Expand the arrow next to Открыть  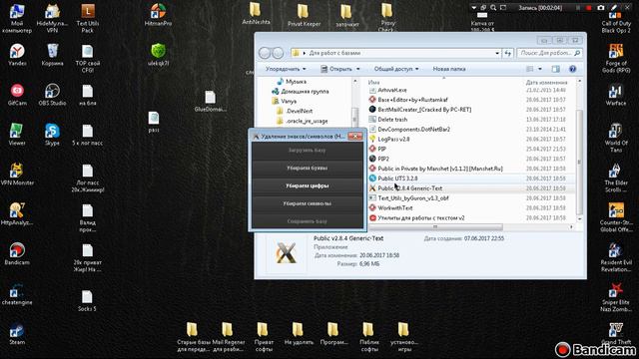pyautogui.click(x=357, y=69)
